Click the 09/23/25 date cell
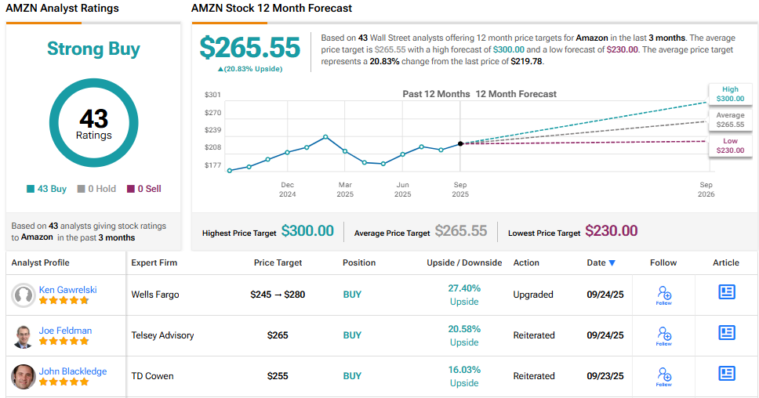The width and height of the screenshot is (759, 398). 605,376
